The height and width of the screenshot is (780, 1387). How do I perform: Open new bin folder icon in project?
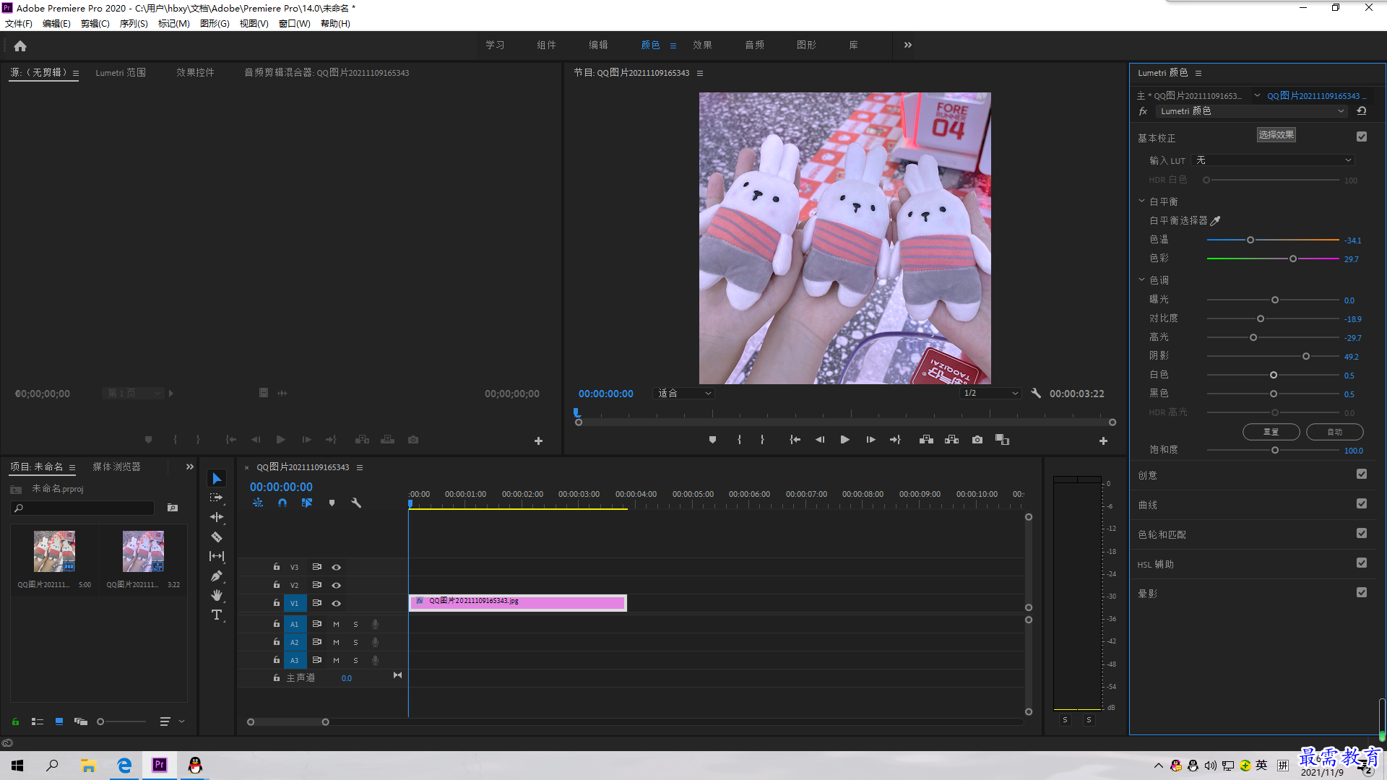click(173, 508)
